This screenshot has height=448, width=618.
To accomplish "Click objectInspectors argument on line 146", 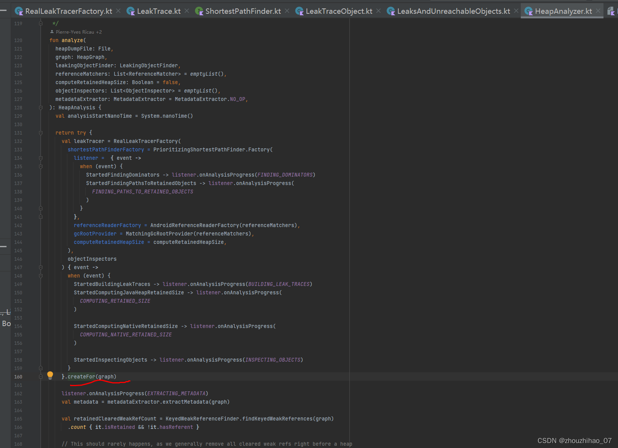I will coord(92,259).
